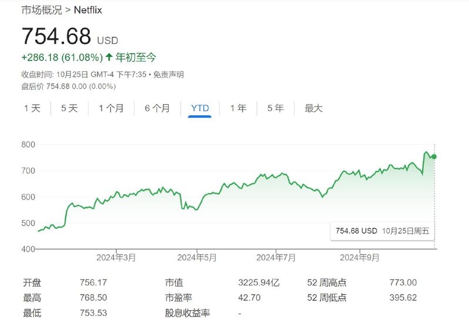Screen dimensions: 469x323
Task: Click the 年初至今 label
Action: (136, 57)
